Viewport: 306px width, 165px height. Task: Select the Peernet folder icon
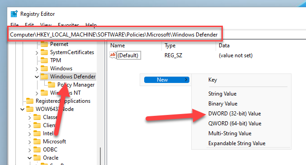pos(44,44)
